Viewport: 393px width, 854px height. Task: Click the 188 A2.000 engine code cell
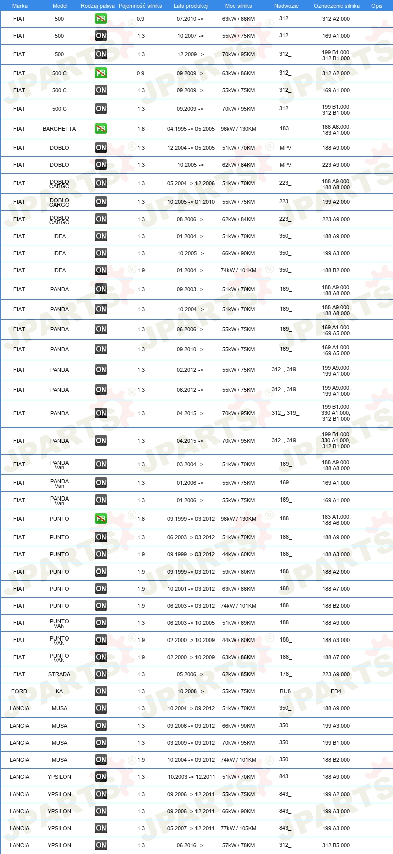[x=336, y=572]
